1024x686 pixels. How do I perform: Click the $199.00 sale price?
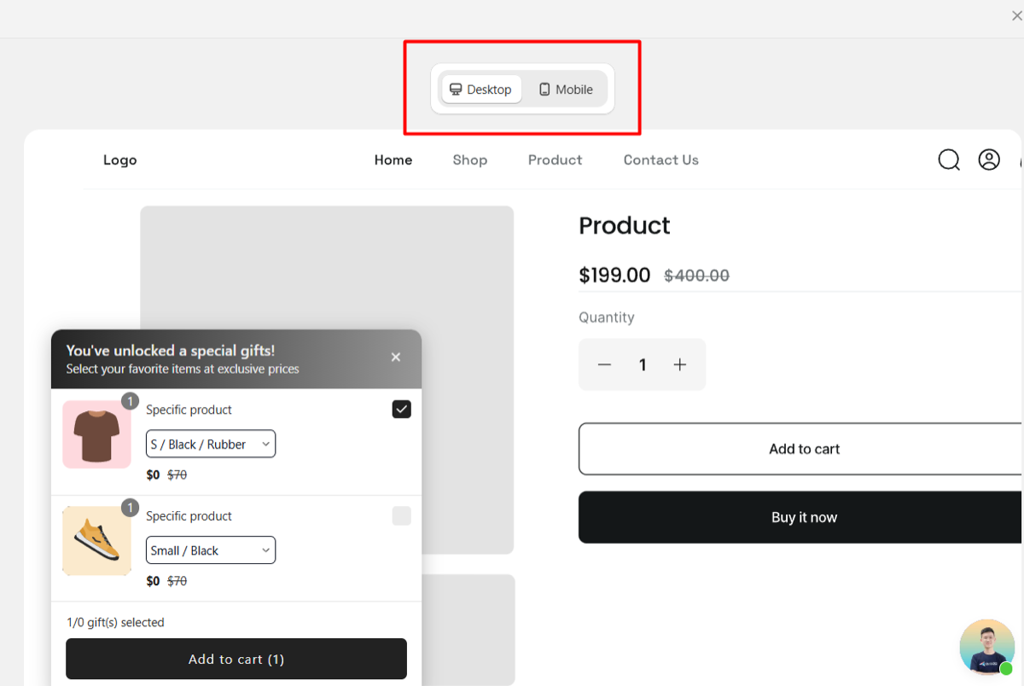(x=614, y=275)
